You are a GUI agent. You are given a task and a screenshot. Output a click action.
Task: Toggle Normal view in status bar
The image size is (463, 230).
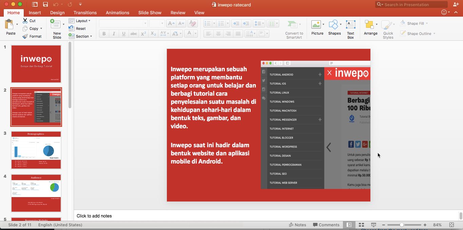coord(349,225)
